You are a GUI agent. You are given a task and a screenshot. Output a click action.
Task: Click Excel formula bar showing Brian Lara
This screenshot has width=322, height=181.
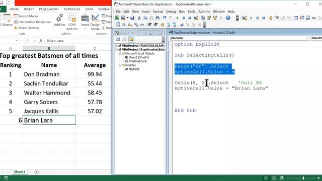pyautogui.click(x=78, y=41)
